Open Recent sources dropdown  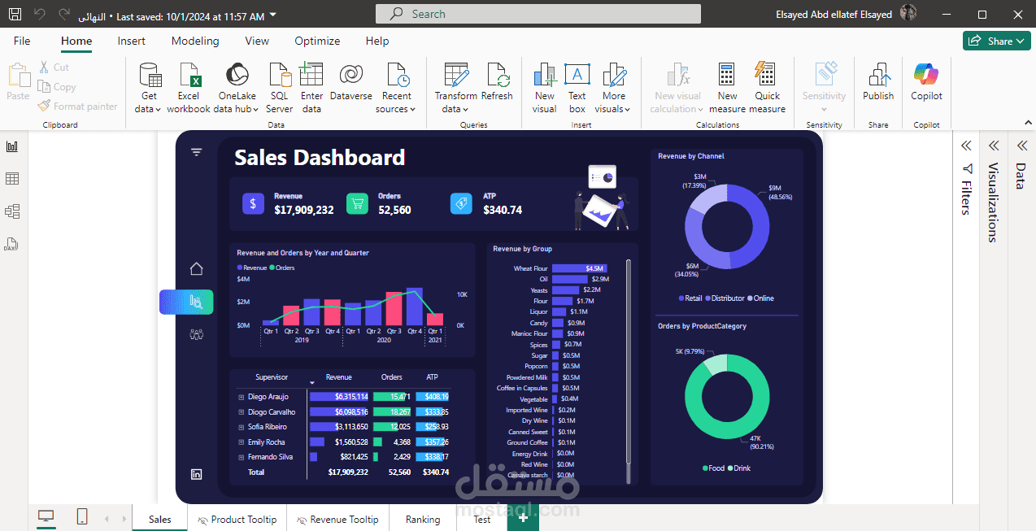397,88
